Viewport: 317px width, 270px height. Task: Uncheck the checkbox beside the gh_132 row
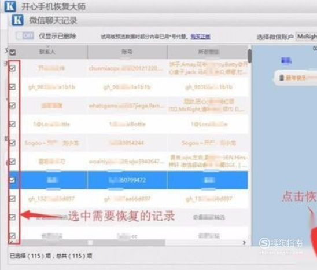pyautogui.click(x=12, y=199)
